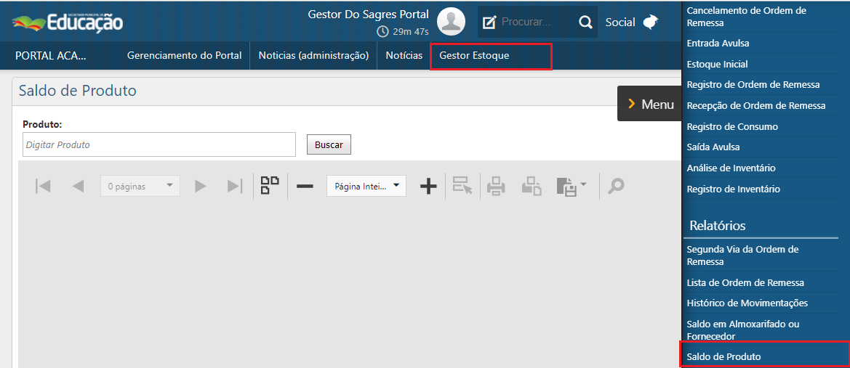Click the search magnifier in the header

point(585,23)
